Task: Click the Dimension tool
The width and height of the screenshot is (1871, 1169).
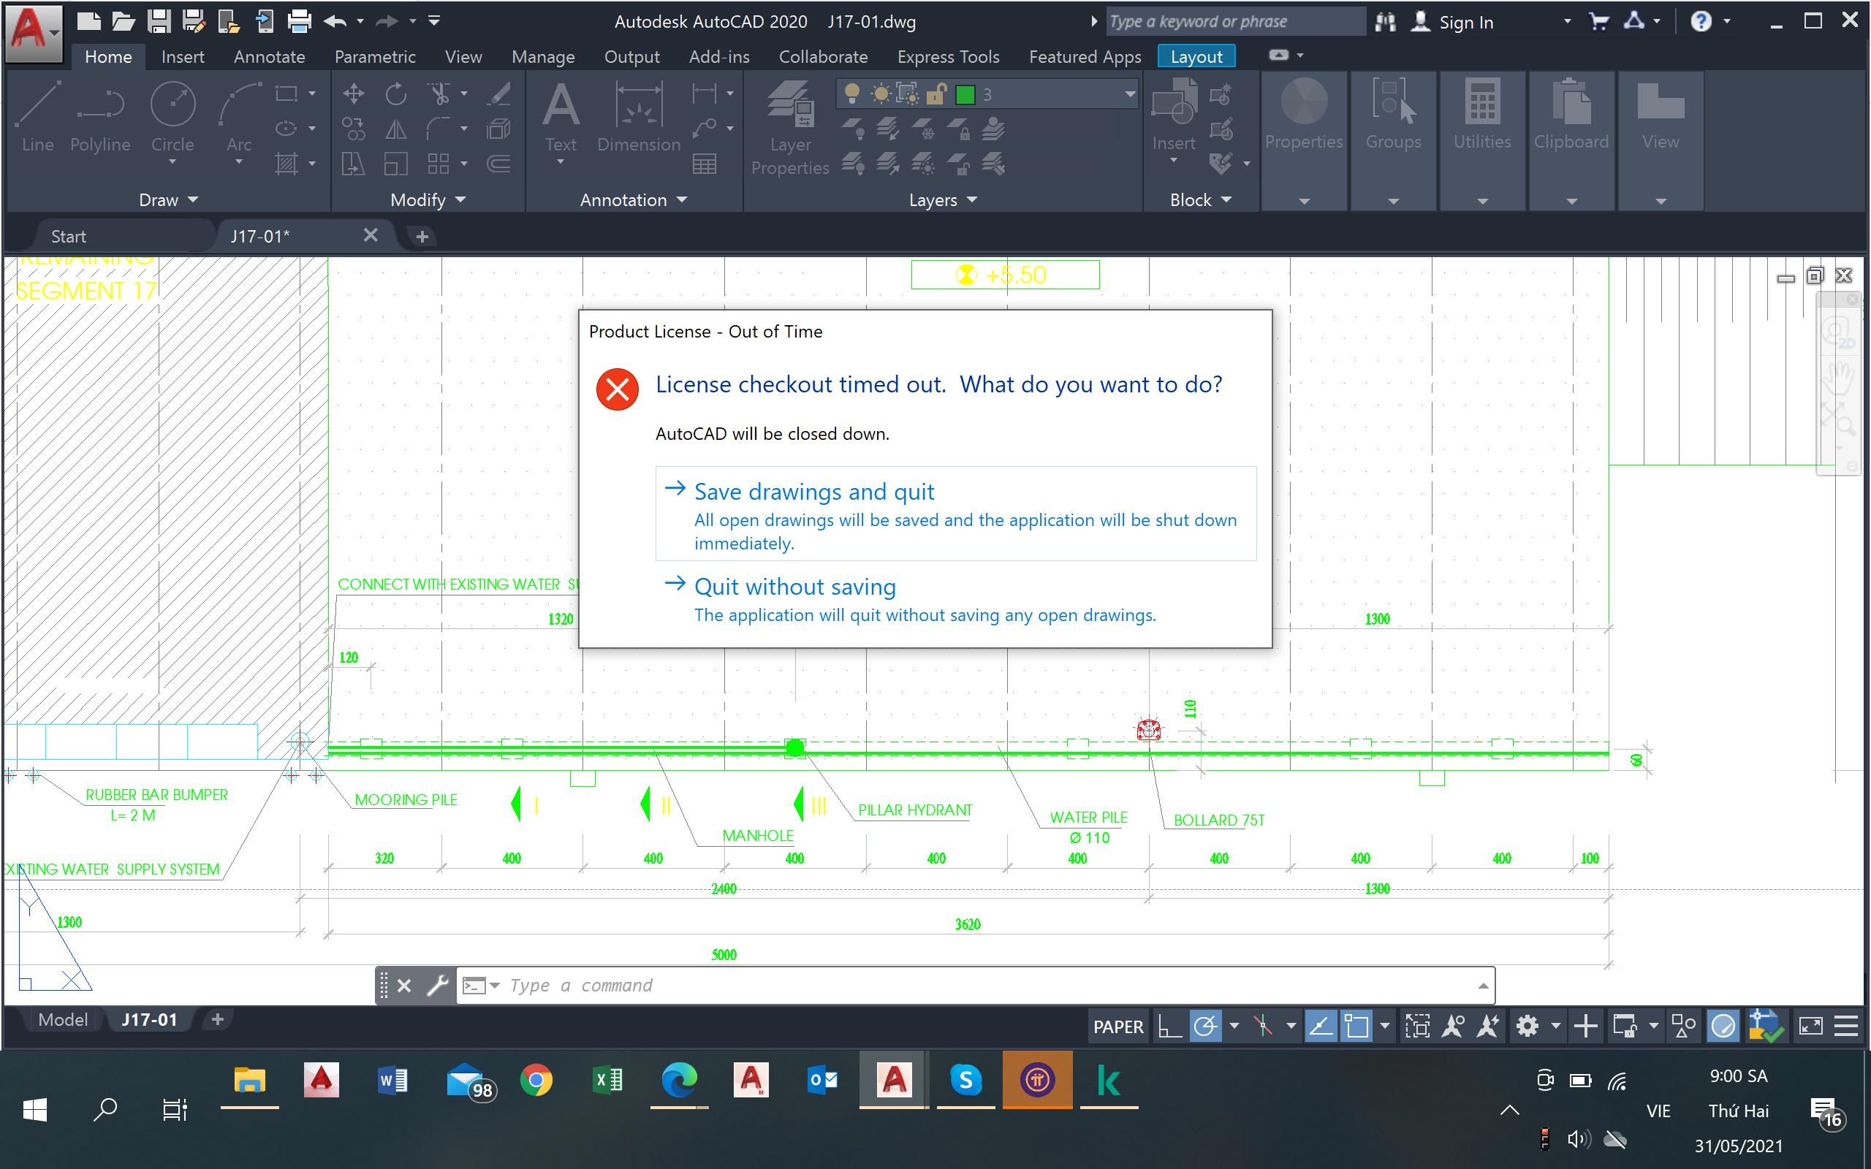Action: 639,116
